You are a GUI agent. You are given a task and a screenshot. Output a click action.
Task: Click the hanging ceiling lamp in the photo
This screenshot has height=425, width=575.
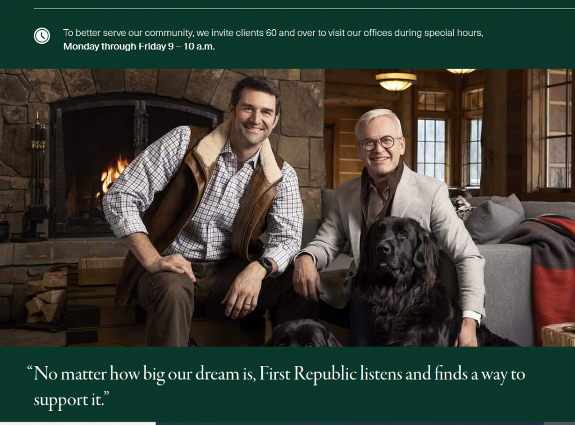click(396, 80)
